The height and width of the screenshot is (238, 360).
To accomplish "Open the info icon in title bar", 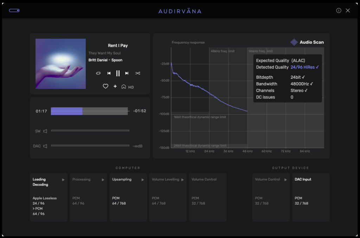I will click(339, 11).
